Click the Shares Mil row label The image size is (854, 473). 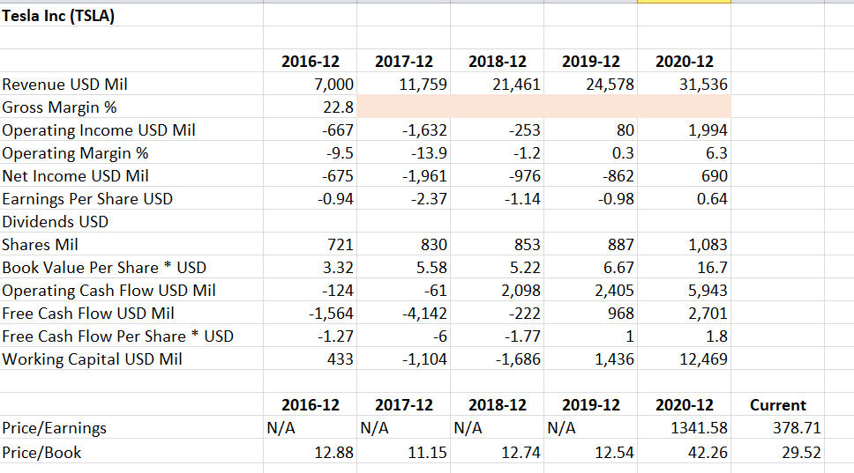pos(40,244)
